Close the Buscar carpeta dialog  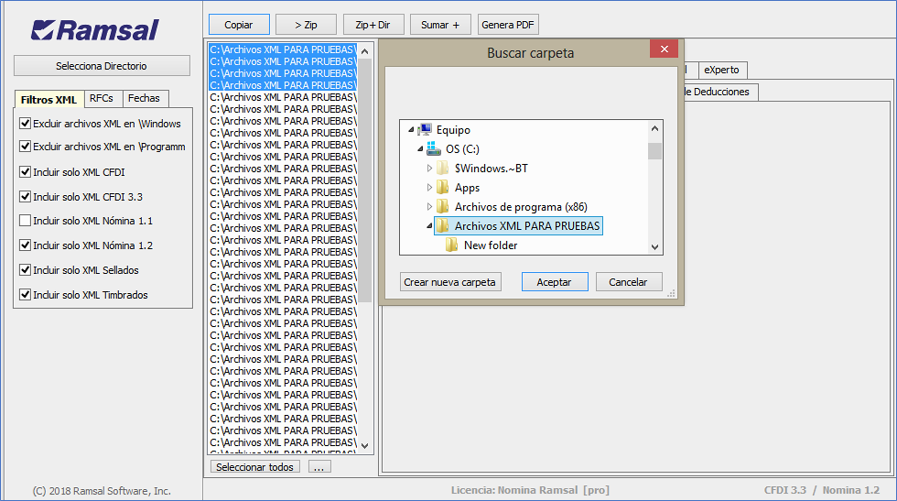[665, 49]
